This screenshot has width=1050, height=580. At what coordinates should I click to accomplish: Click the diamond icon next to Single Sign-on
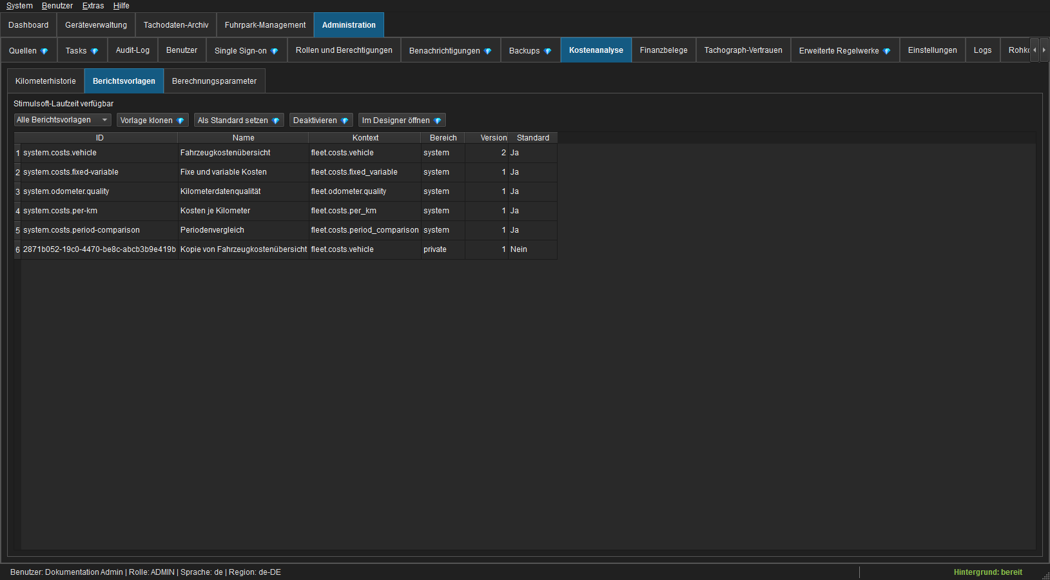275,51
